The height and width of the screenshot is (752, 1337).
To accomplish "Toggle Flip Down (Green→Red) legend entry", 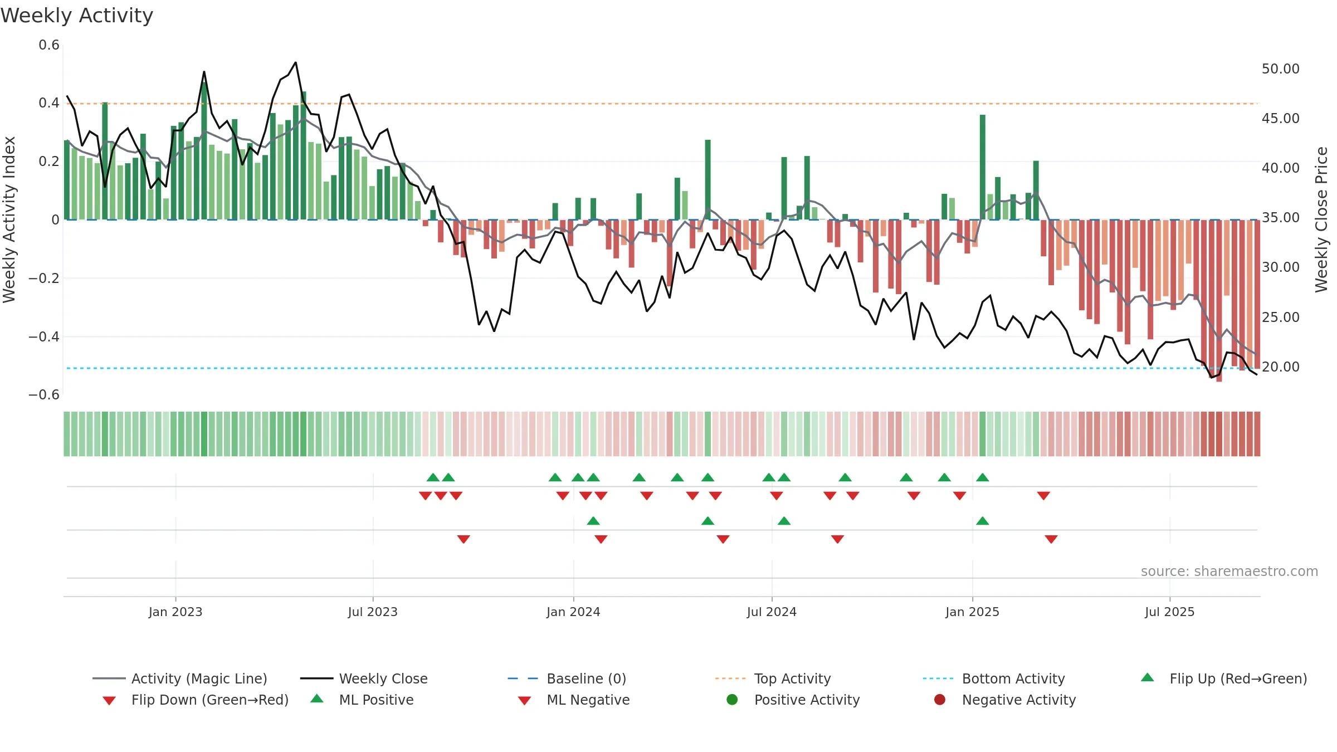I will (196, 700).
